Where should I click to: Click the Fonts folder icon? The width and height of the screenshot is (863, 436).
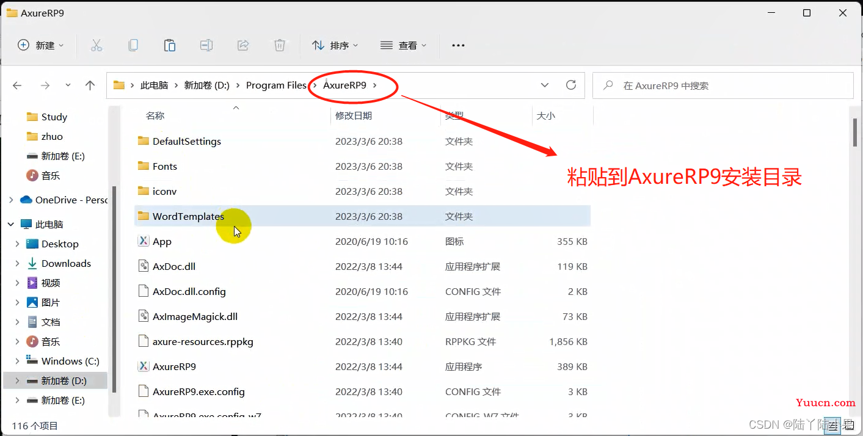[144, 166]
